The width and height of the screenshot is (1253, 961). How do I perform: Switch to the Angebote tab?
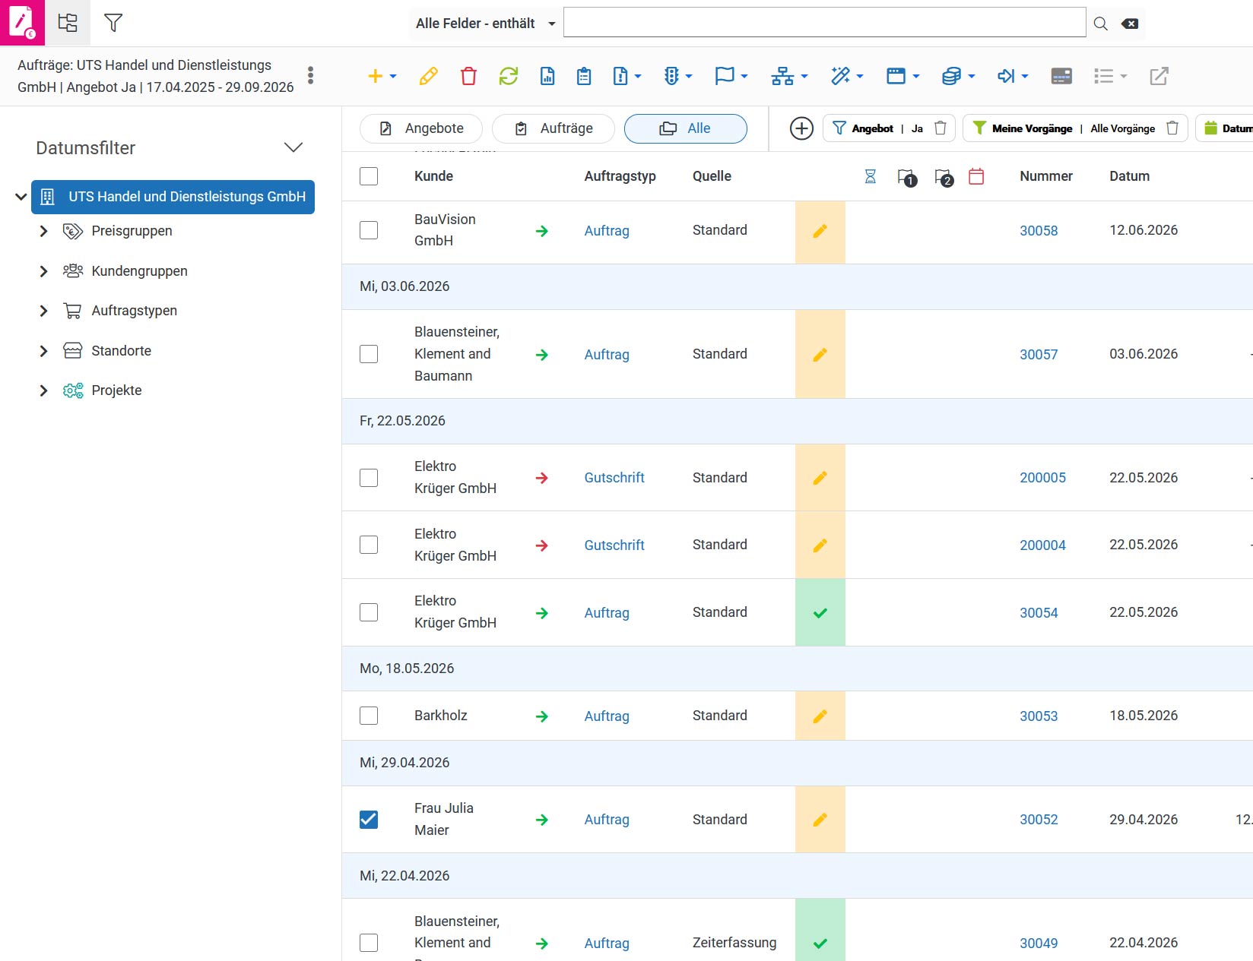coord(421,128)
